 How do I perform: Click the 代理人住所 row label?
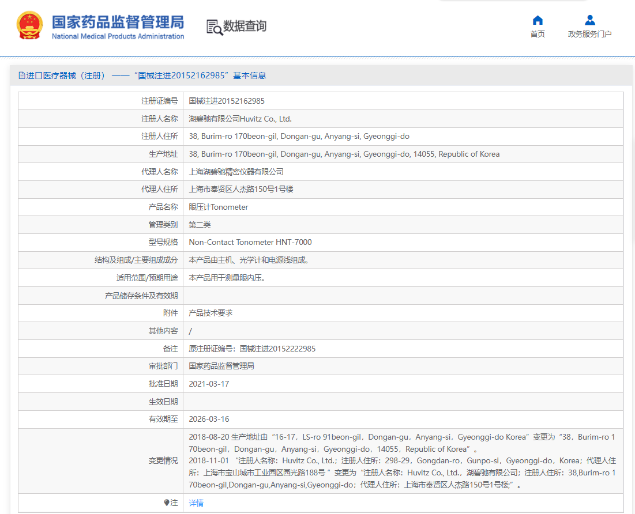[x=160, y=190]
